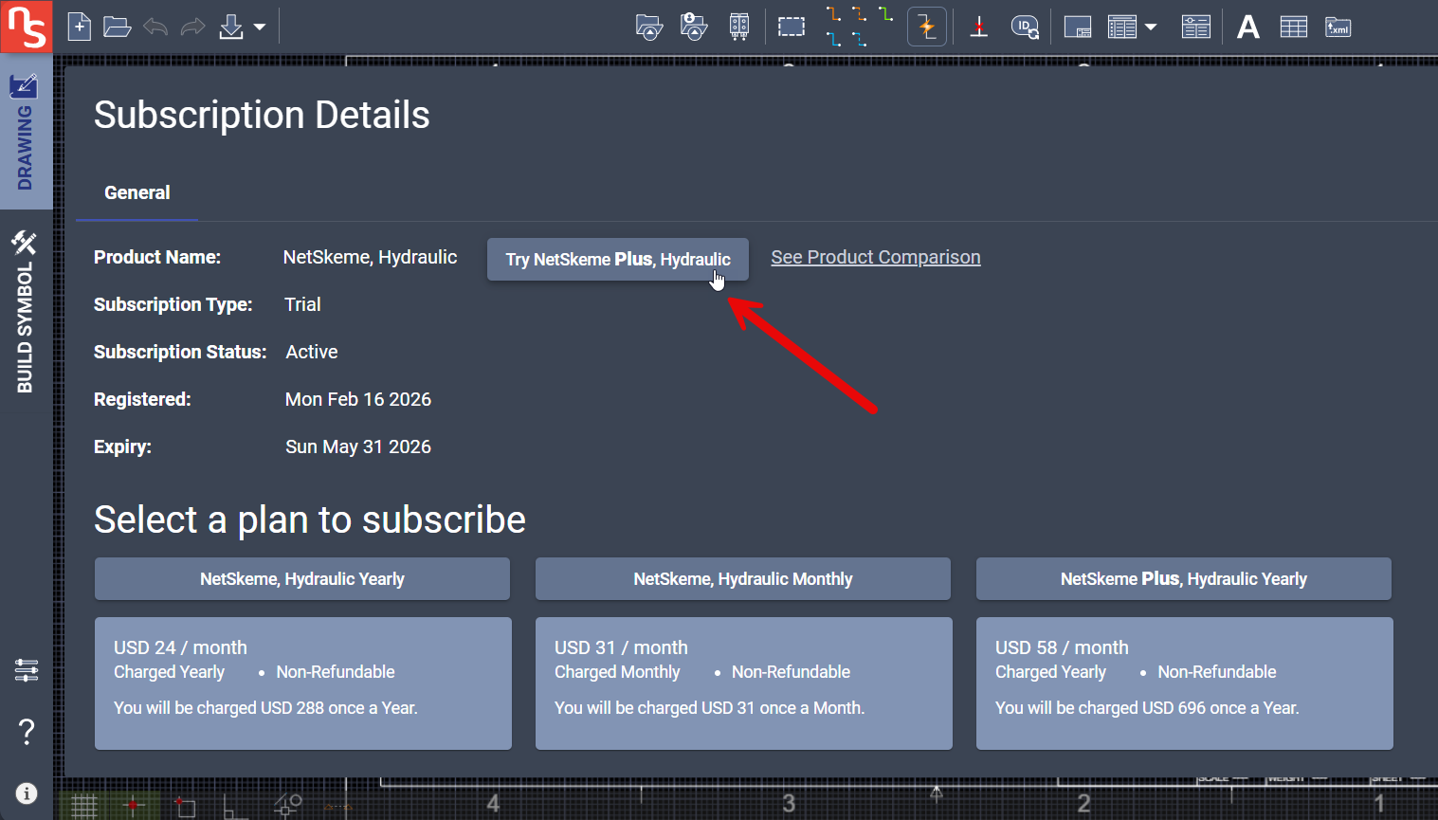1438x820 pixels.
Task: Open the title block layout icon
Action: click(1078, 27)
